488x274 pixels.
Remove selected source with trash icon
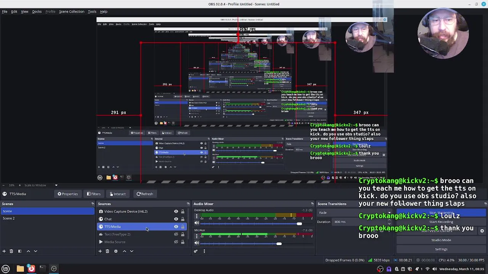pyautogui.click(x=108, y=251)
